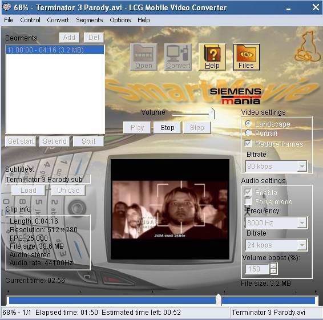
Task: Click the Unload subtitles button
Action: [68, 191]
